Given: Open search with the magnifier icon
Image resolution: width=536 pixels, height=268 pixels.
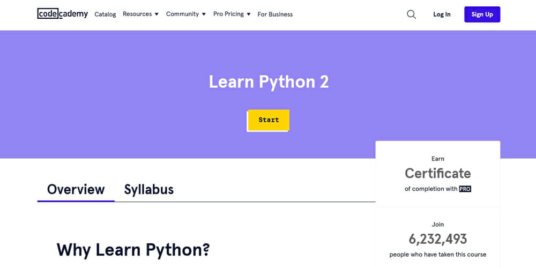Looking at the screenshot, I should [411, 14].
